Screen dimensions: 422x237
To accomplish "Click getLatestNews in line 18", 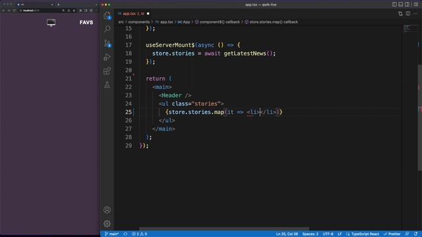I will tap(245, 53).
